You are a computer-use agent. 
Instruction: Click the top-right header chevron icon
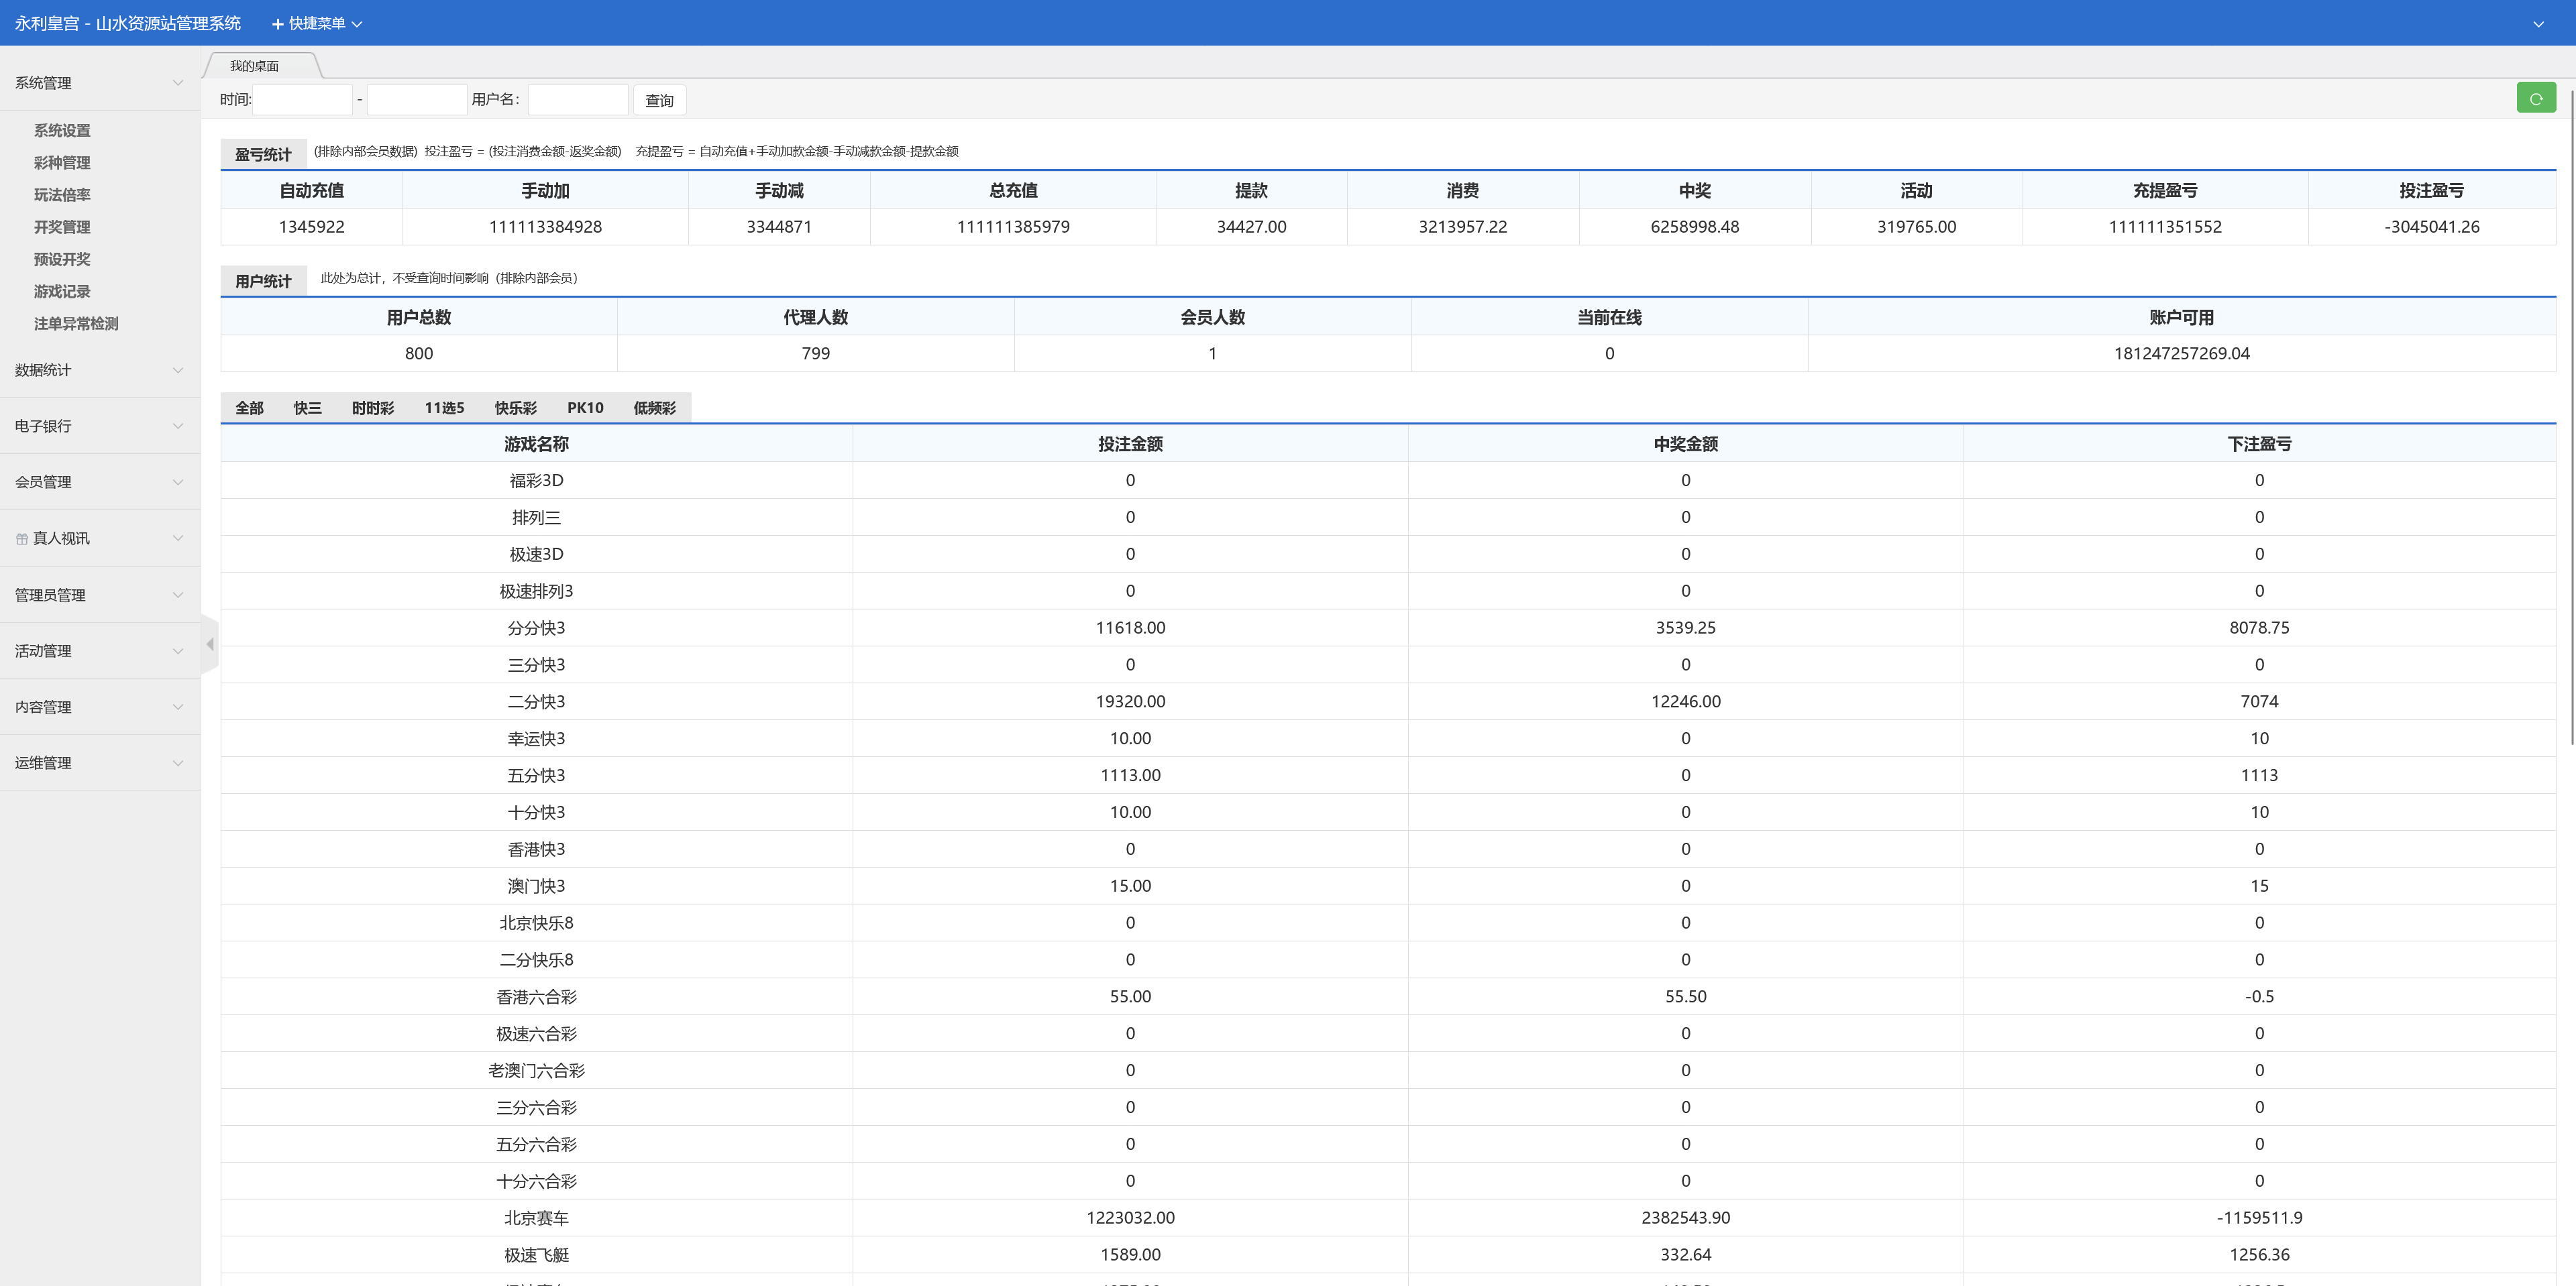pyautogui.click(x=2538, y=24)
